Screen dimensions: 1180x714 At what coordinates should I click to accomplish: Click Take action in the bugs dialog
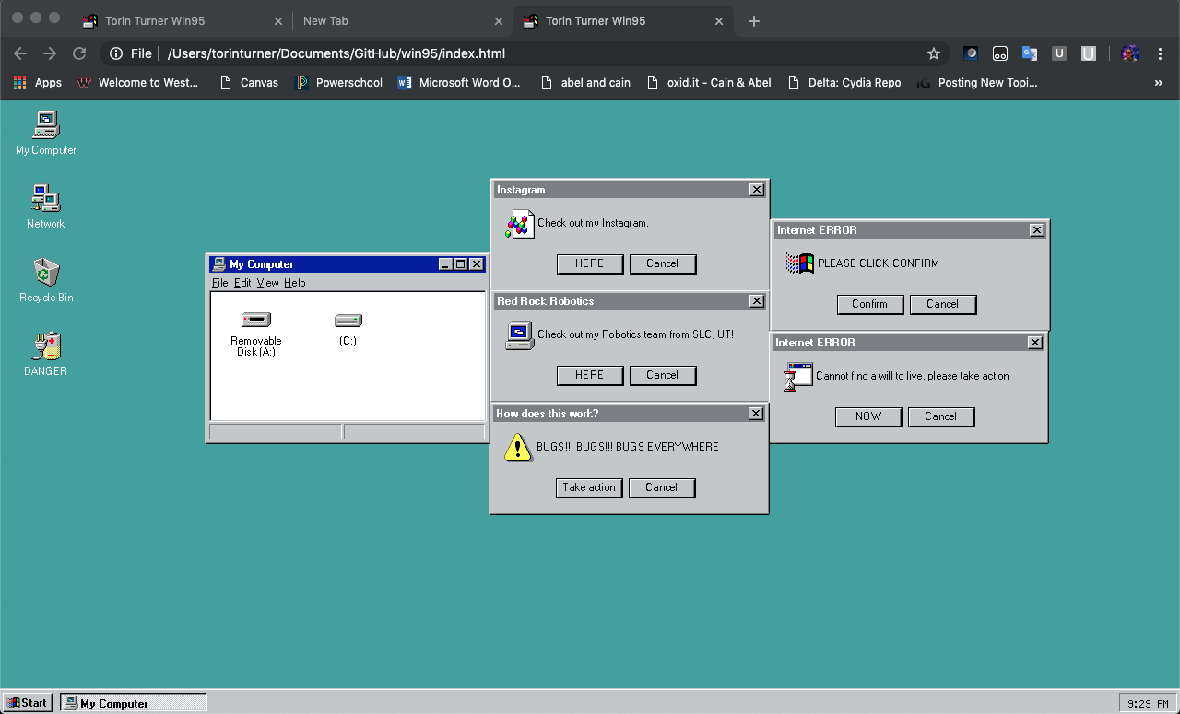(589, 487)
